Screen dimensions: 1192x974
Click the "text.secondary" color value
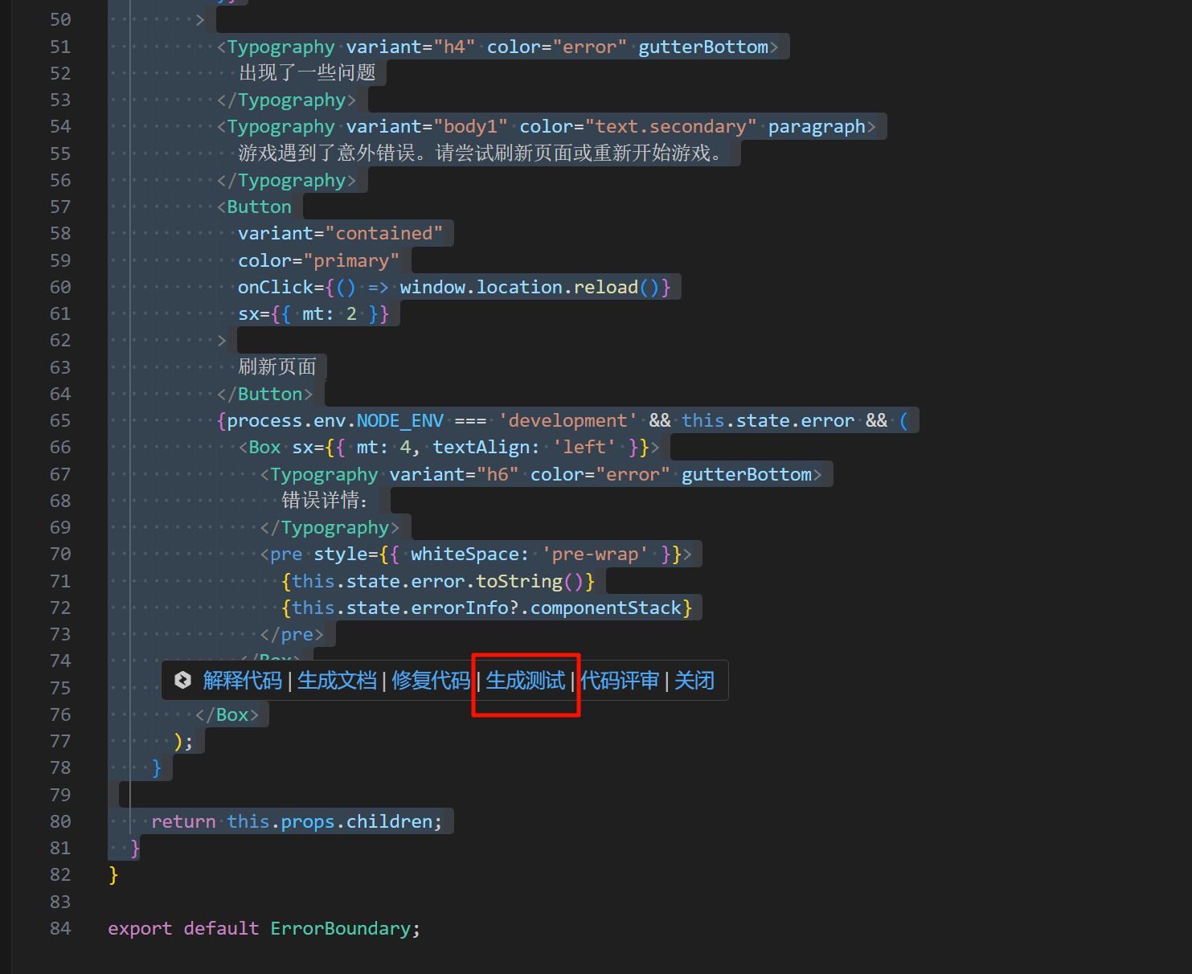tap(671, 126)
